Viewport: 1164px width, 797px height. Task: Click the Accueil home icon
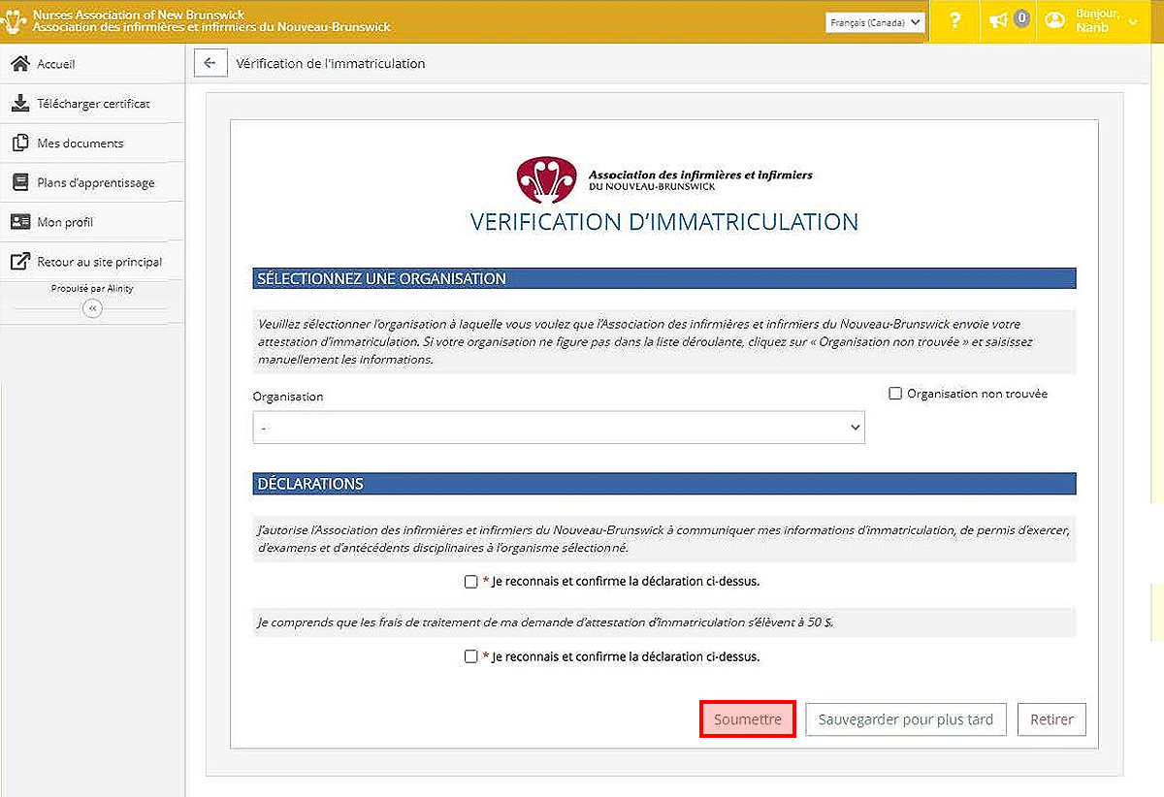(x=19, y=64)
